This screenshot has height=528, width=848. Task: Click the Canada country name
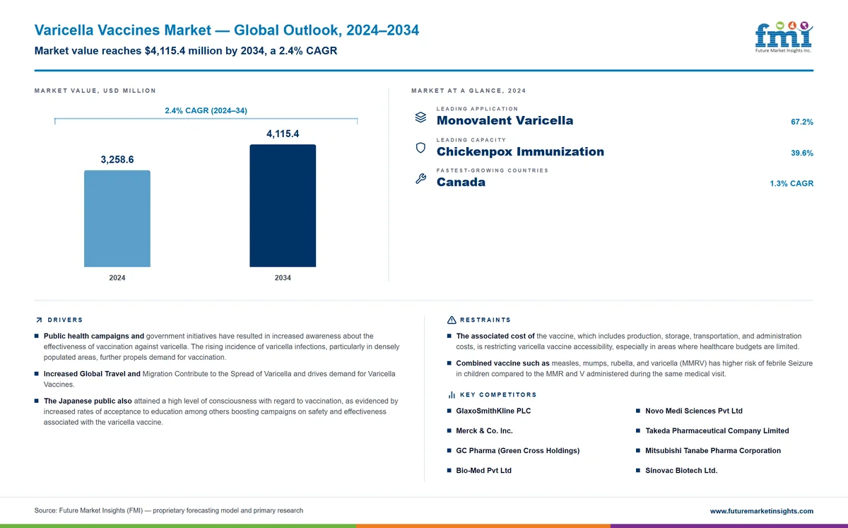[x=461, y=182]
